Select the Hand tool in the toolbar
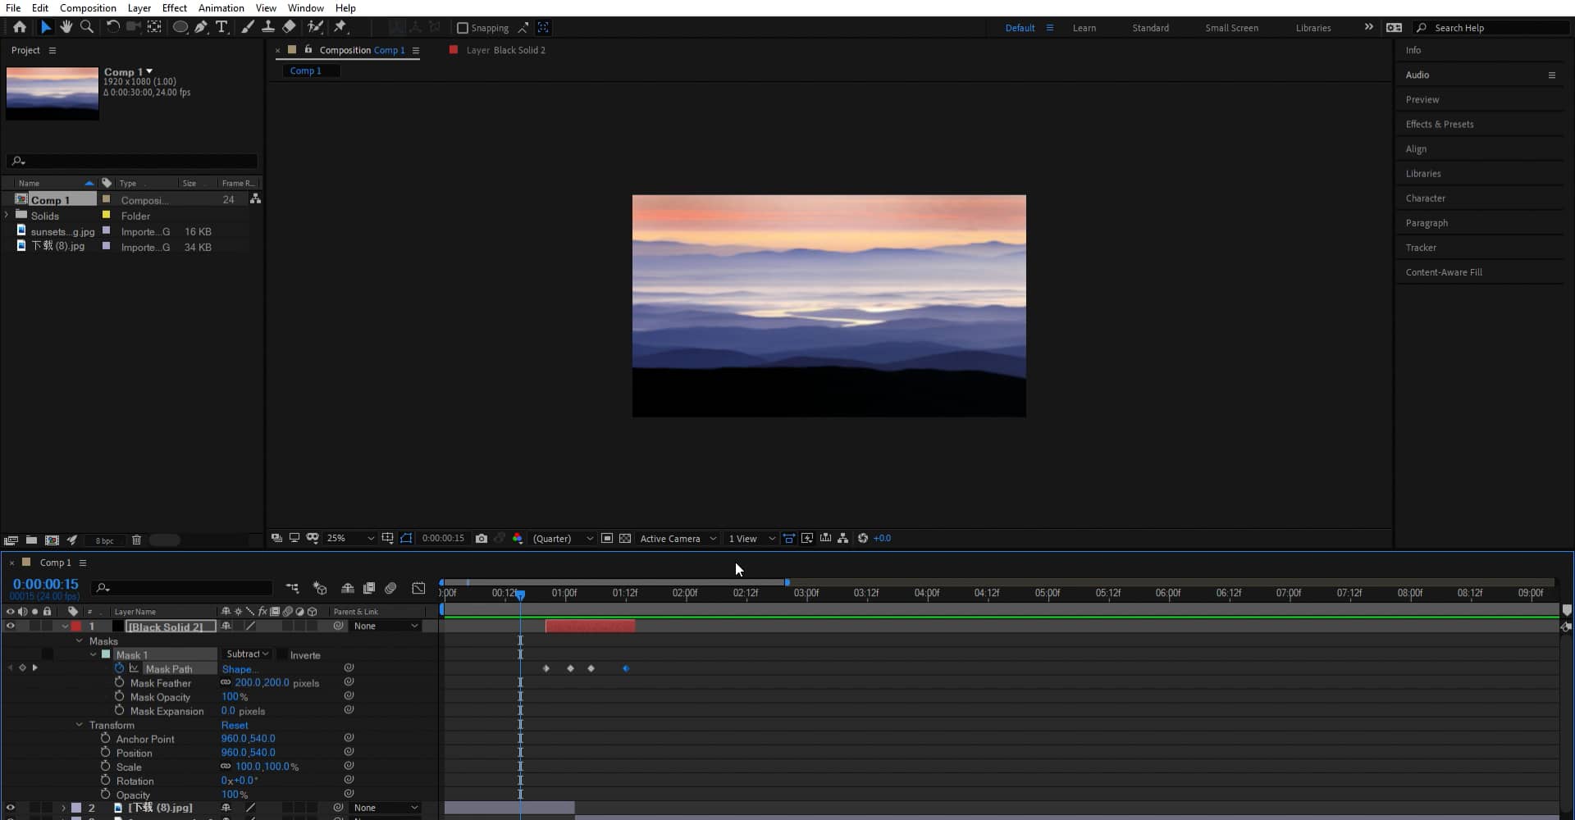Image resolution: width=1575 pixels, height=820 pixels. [66, 27]
